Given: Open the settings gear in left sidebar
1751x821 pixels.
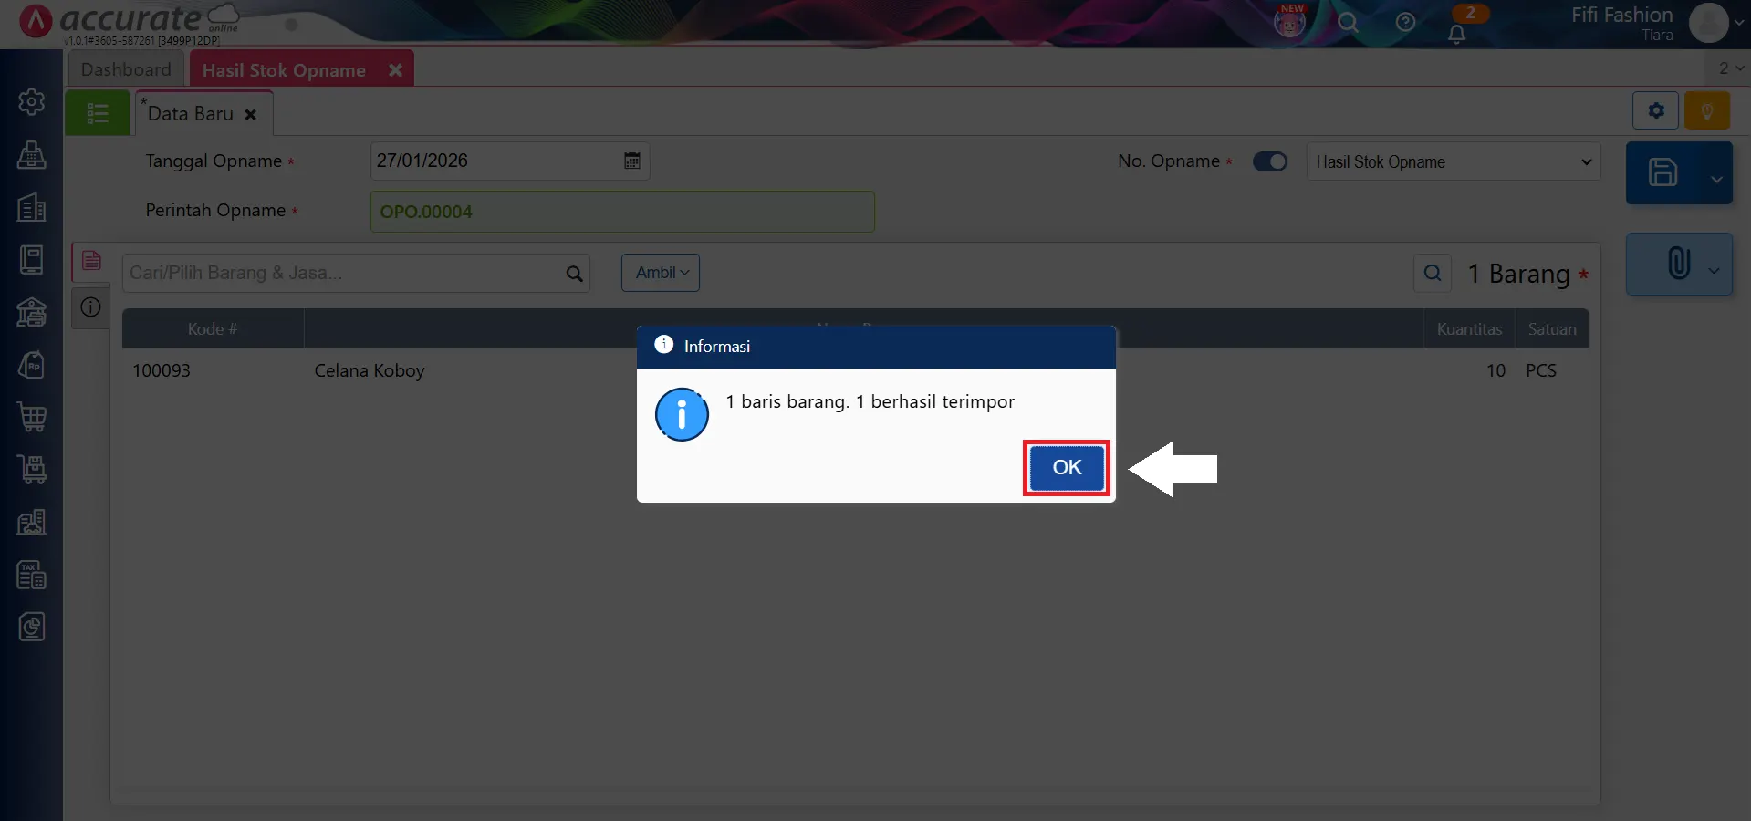Looking at the screenshot, I should pyautogui.click(x=32, y=101).
